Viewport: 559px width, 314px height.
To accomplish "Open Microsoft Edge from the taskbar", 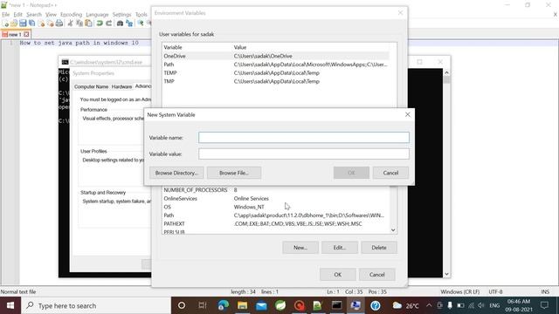I will coord(224,305).
